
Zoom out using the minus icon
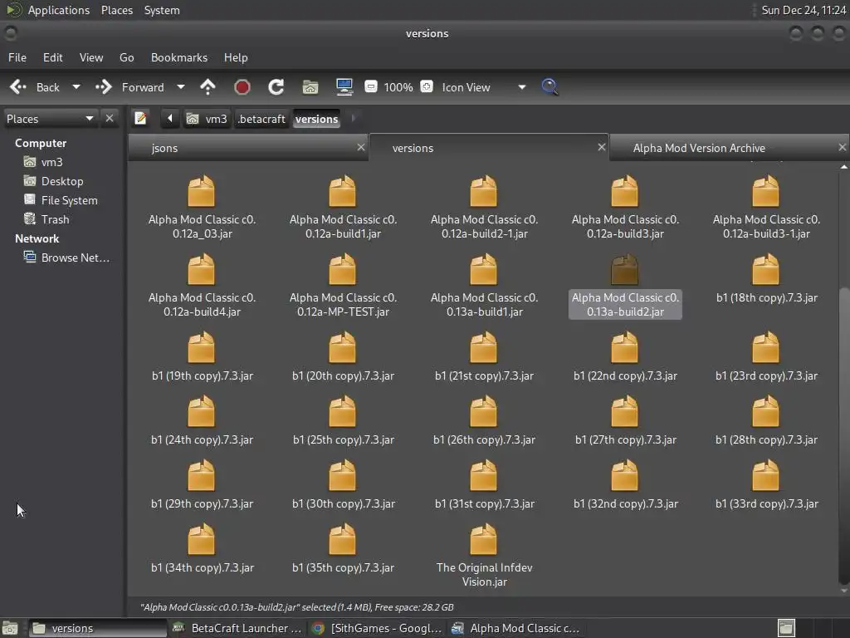click(x=371, y=87)
